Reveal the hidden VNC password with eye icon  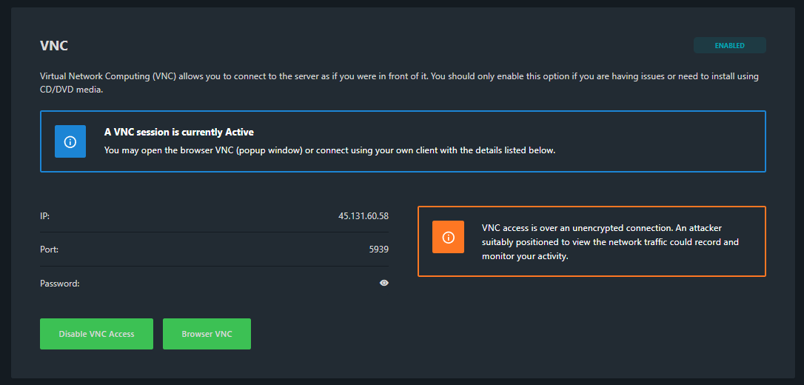pyautogui.click(x=383, y=283)
